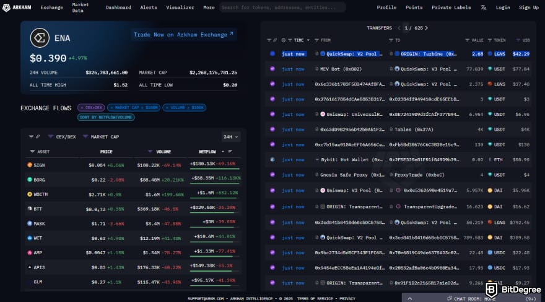Click the WBETH token icon
The height and width of the screenshot is (302, 545).
tap(30, 194)
